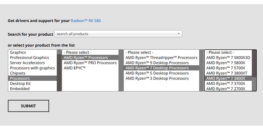Select AMD Ryzen™ 7 5800X model

coord(228,63)
